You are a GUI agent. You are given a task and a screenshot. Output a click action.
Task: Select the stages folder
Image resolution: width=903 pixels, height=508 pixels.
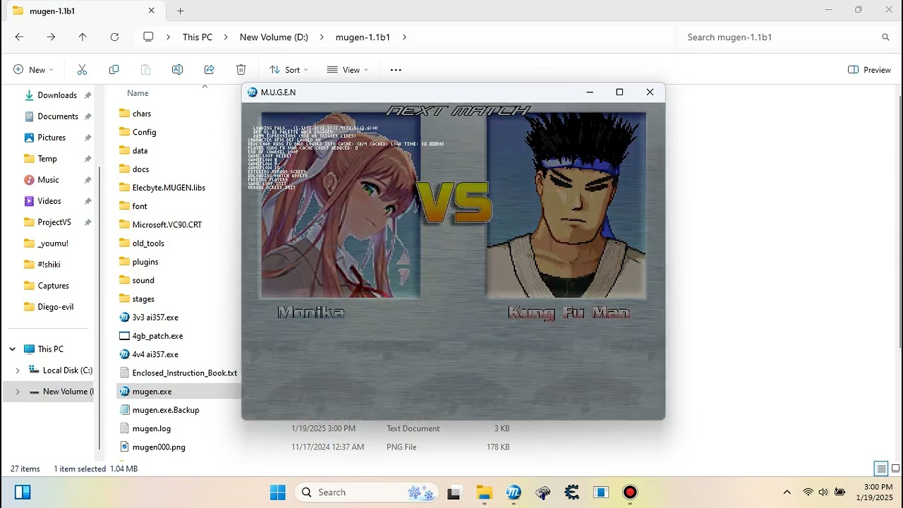point(143,299)
